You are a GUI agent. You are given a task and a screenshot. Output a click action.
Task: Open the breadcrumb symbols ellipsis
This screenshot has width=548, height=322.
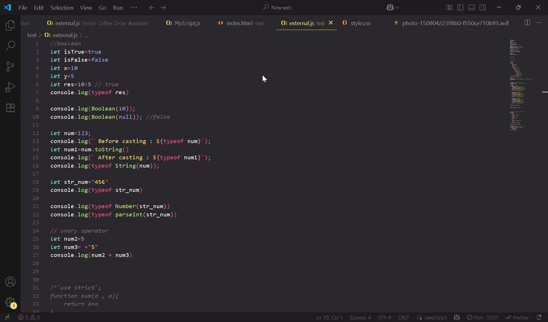click(x=86, y=35)
